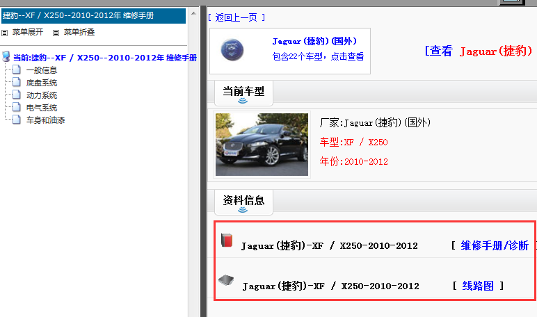The width and height of the screenshot is (537, 317).
Task: Click Jaguar(捷豹)-XF / X250-2010-2012 in 线路图 row
Action: [x=331, y=286]
